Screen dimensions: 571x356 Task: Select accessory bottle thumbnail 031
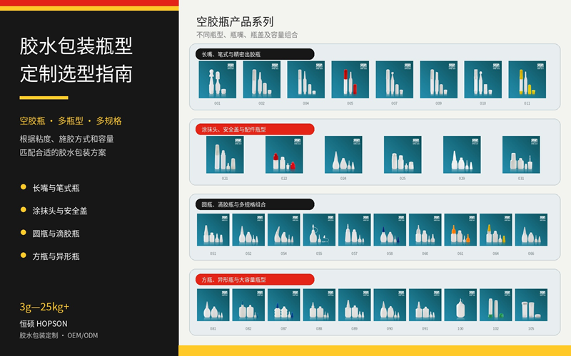click(x=521, y=155)
